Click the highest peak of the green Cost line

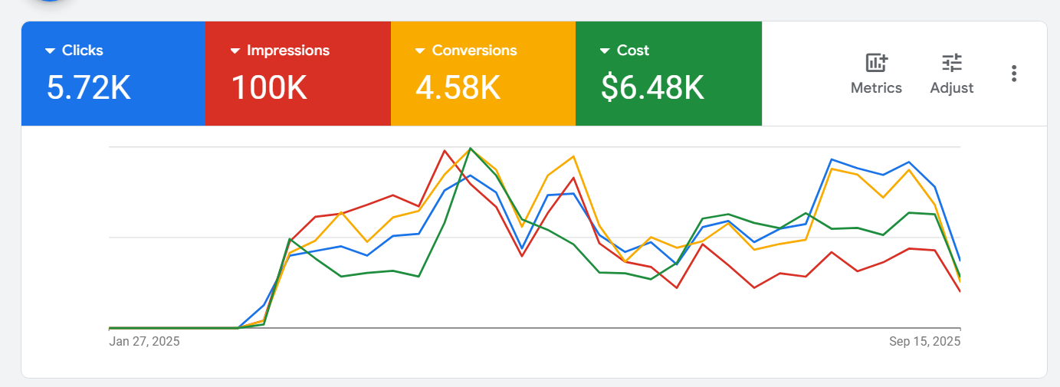click(471, 148)
